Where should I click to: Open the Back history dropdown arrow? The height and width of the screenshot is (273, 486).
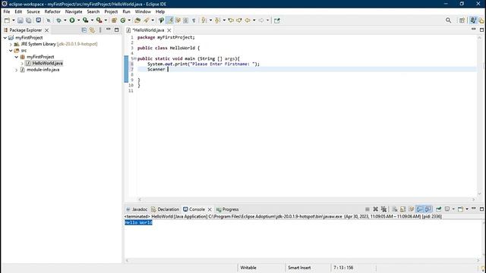[254, 20]
